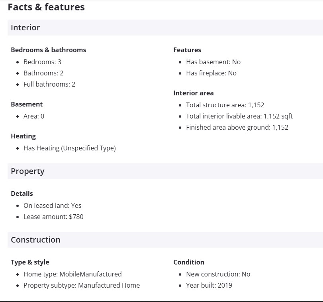Click the Full bathrooms: 2 entry
This screenshot has width=323, height=302.
[49, 84]
